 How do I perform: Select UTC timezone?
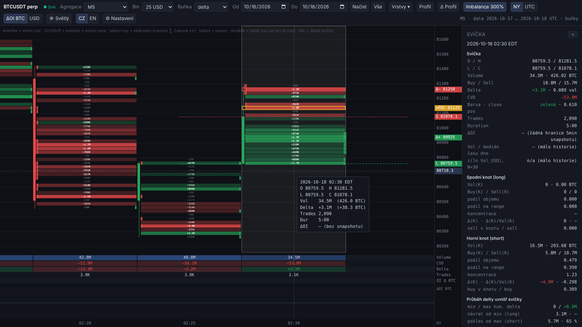(x=530, y=7)
